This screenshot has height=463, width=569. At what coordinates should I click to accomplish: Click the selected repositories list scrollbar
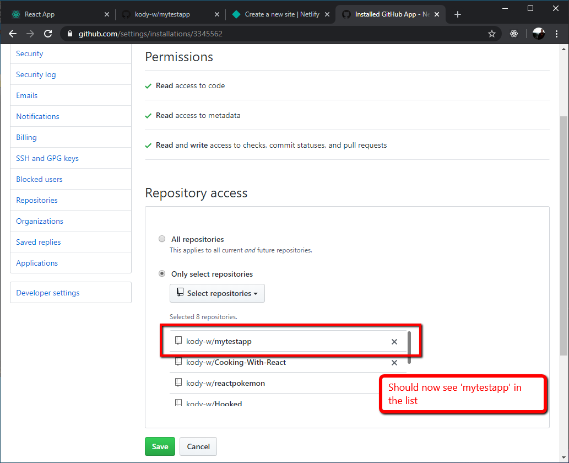coord(409,347)
